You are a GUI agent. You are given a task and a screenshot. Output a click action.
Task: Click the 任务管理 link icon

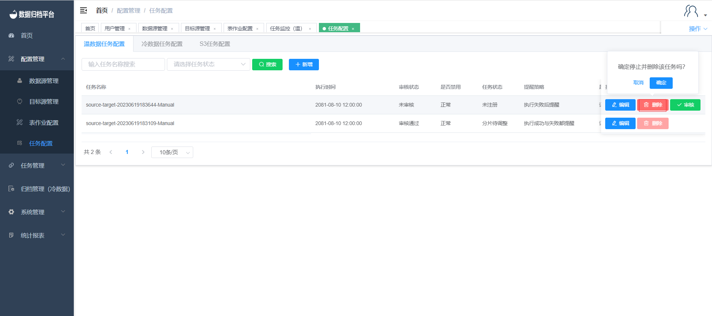[x=11, y=165]
